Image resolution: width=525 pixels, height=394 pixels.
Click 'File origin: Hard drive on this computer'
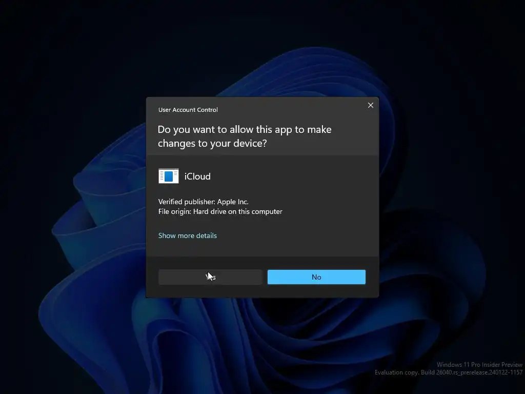[220, 211]
